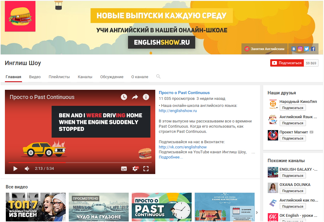The image size is (324, 222).
Task: Open the Instagram link icon
Action: [300, 49]
